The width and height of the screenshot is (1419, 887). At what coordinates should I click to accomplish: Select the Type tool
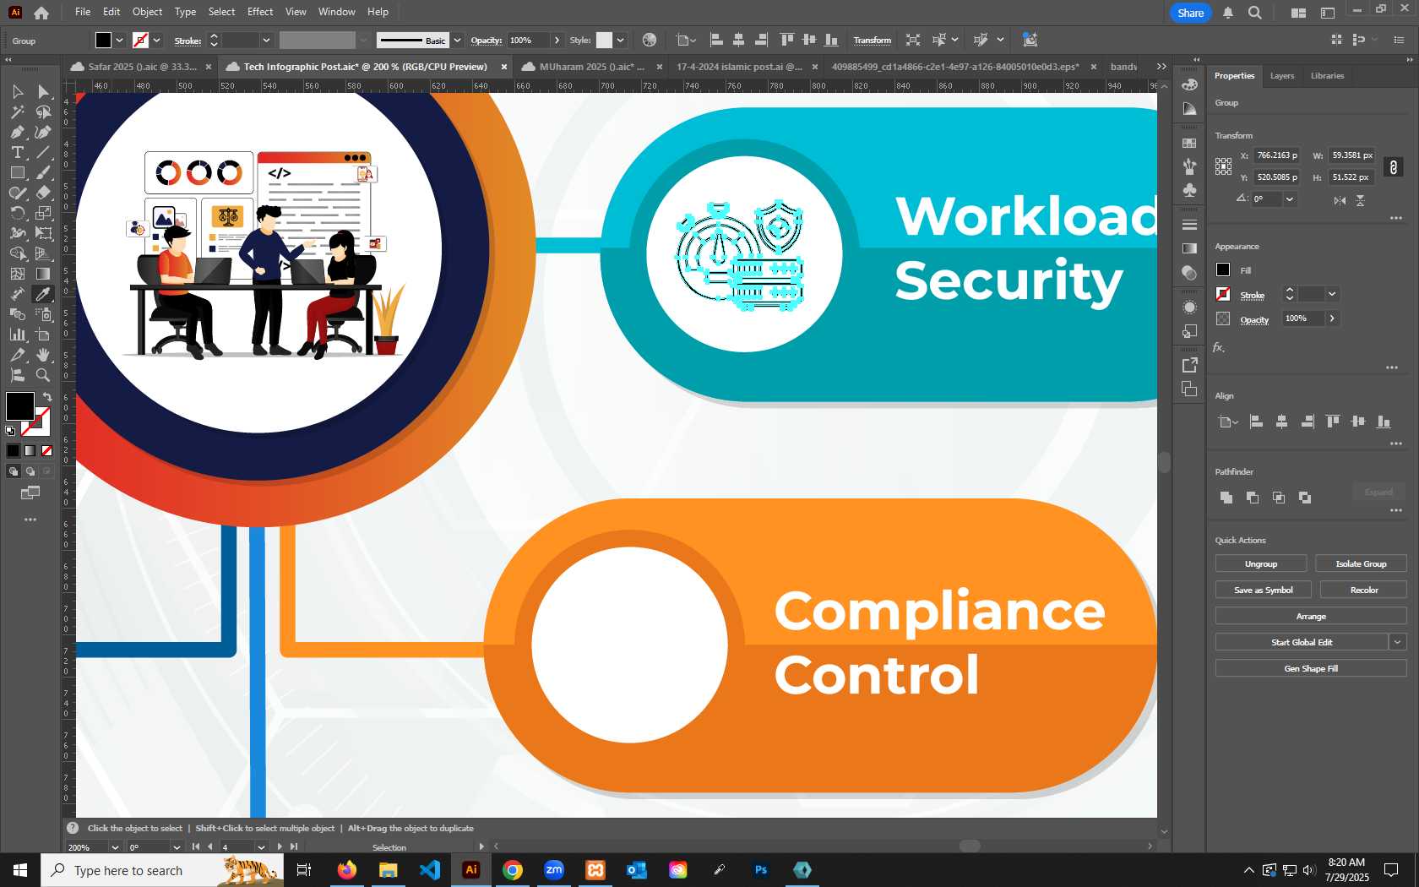coord(17,152)
